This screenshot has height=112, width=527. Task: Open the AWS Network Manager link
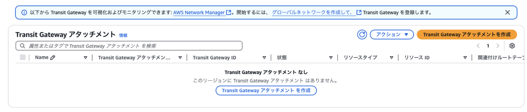coord(199,12)
